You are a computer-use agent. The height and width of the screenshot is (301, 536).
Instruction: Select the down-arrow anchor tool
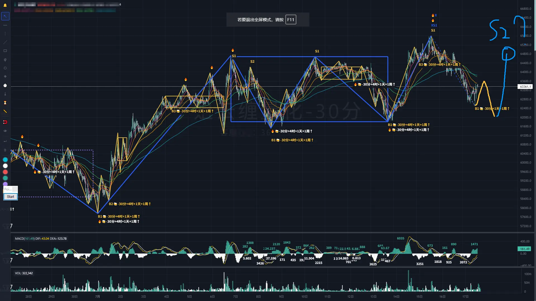5,94
